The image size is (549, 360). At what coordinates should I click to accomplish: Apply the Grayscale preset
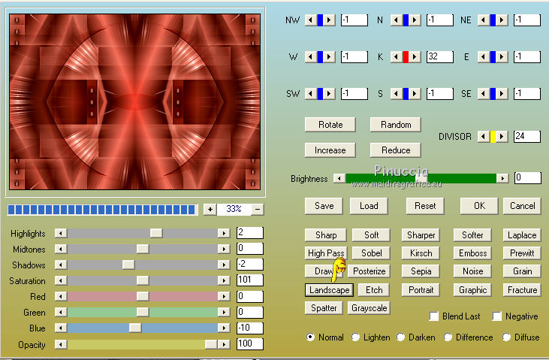pos(369,308)
